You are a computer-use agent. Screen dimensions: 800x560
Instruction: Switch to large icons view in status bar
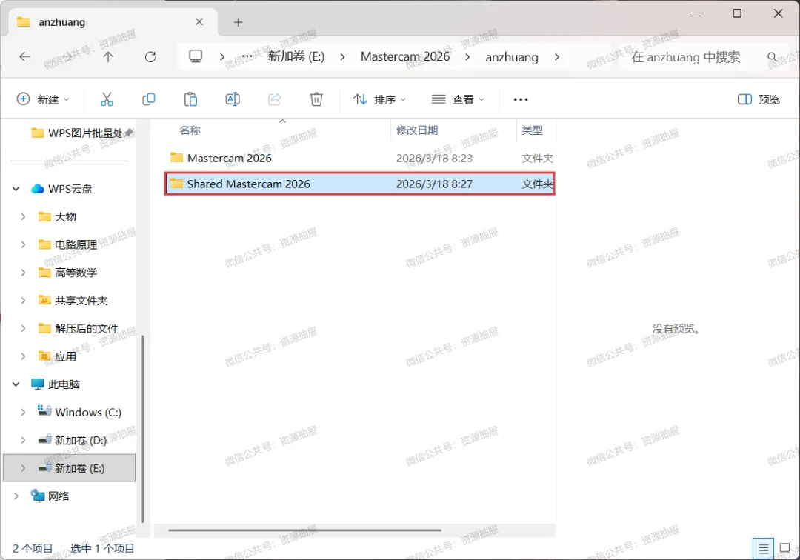coord(785,549)
